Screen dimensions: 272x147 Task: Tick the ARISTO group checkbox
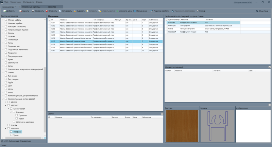pos(8,102)
